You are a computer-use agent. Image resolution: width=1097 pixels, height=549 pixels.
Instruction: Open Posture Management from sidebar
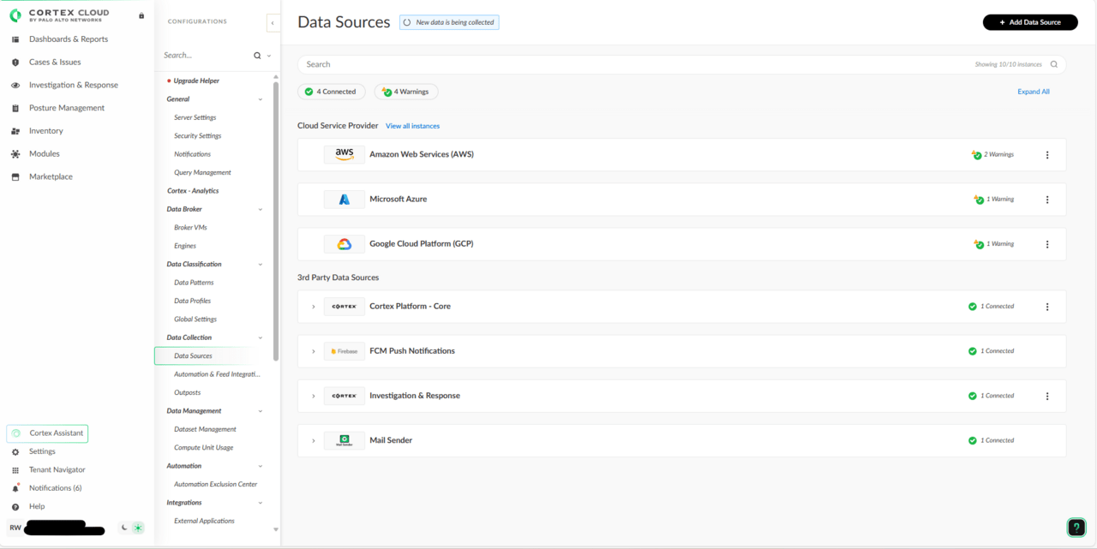click(x=67, y=108)
